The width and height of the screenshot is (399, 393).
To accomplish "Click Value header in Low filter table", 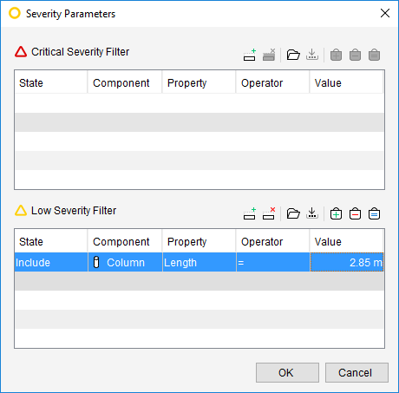I will [x=346, y=241].
